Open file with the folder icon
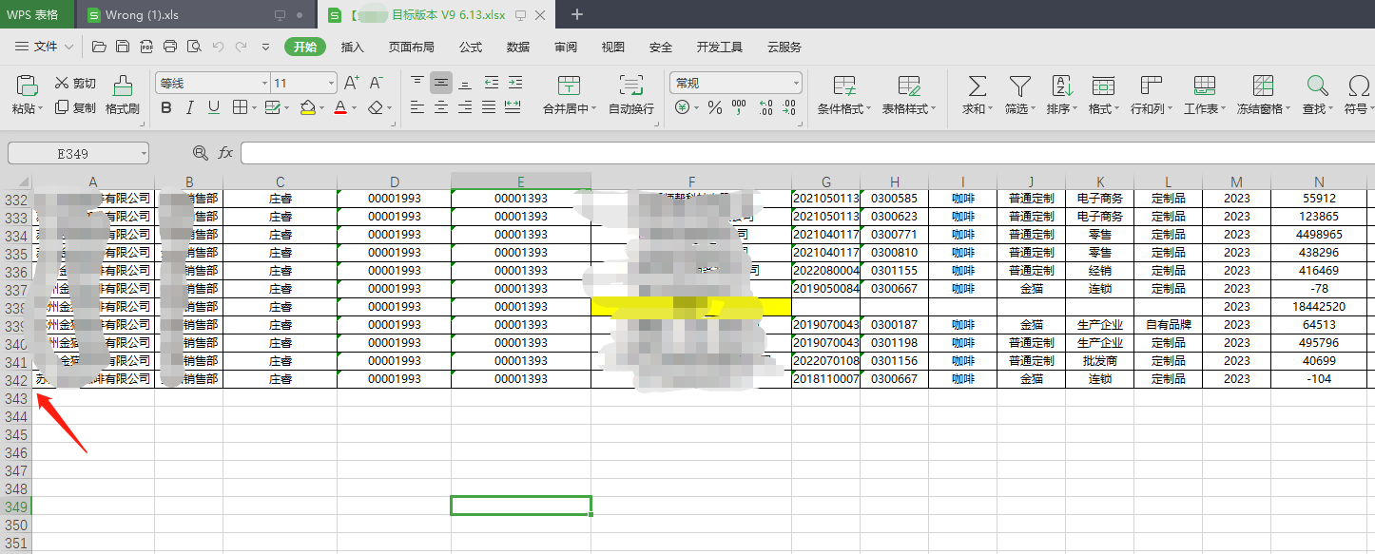Viewport: 1375px width, 554px height. [x=99, y=47]
